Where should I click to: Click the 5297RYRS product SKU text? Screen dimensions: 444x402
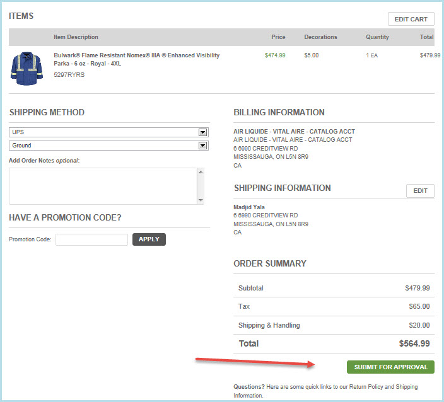[69, 75]
